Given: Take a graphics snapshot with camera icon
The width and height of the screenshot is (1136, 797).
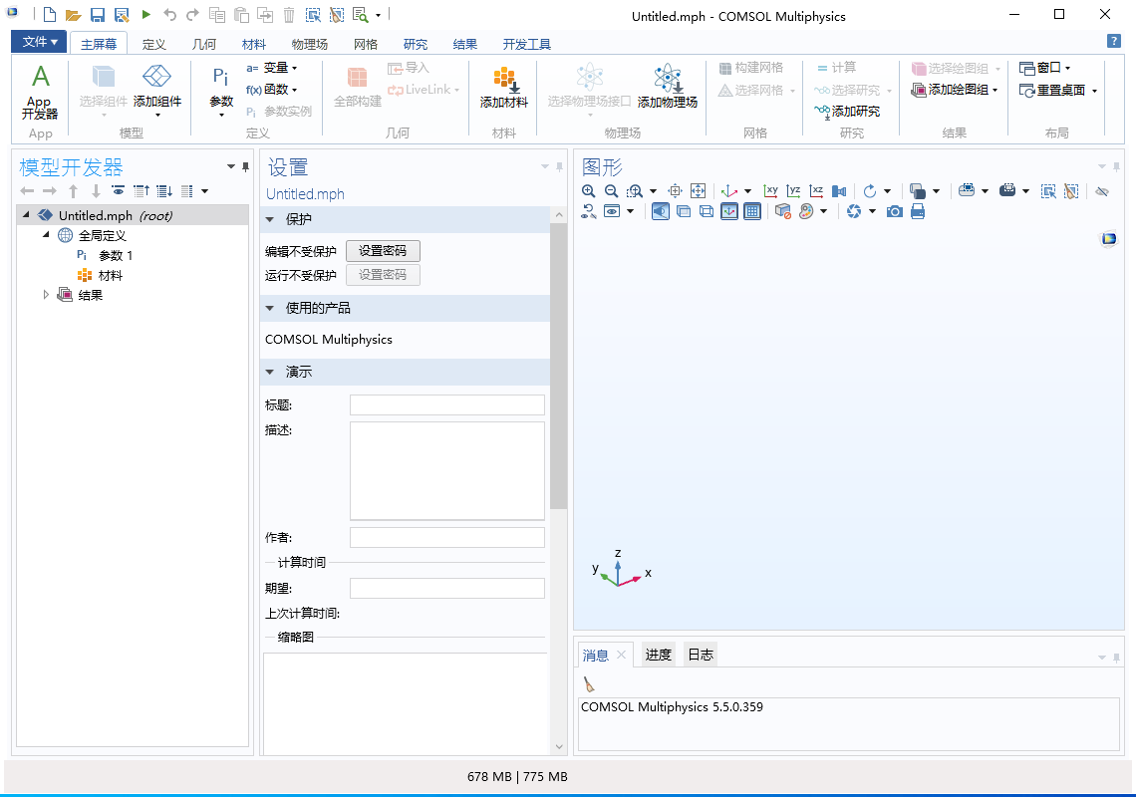Looking at the screenshot, I should pyautogui.click(x=895, y=211).
